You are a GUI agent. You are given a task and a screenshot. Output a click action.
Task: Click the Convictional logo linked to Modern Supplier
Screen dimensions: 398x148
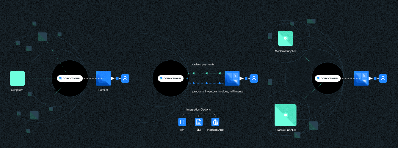(328, 78)
